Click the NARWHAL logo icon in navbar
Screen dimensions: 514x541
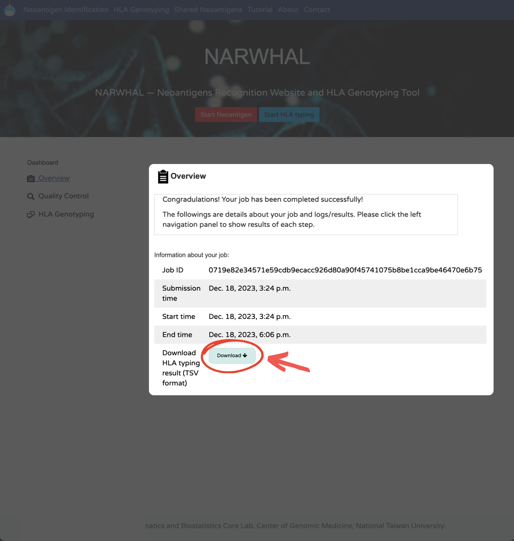tap(10, 10)
